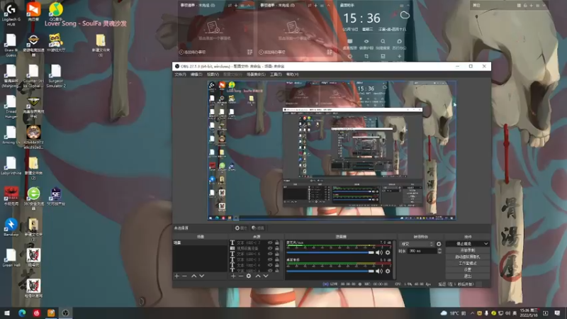Toggle lock on the topmost 文本 source
The width and height of the screenshot is (567, 319).
pyautogui.click(x=277, y=242)
